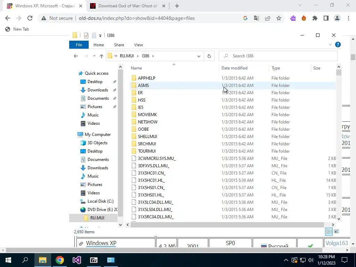This screenshot has height=267, width=356.
Task: Expand the Explorer ribbon chevron
Action: pos(330,45)
